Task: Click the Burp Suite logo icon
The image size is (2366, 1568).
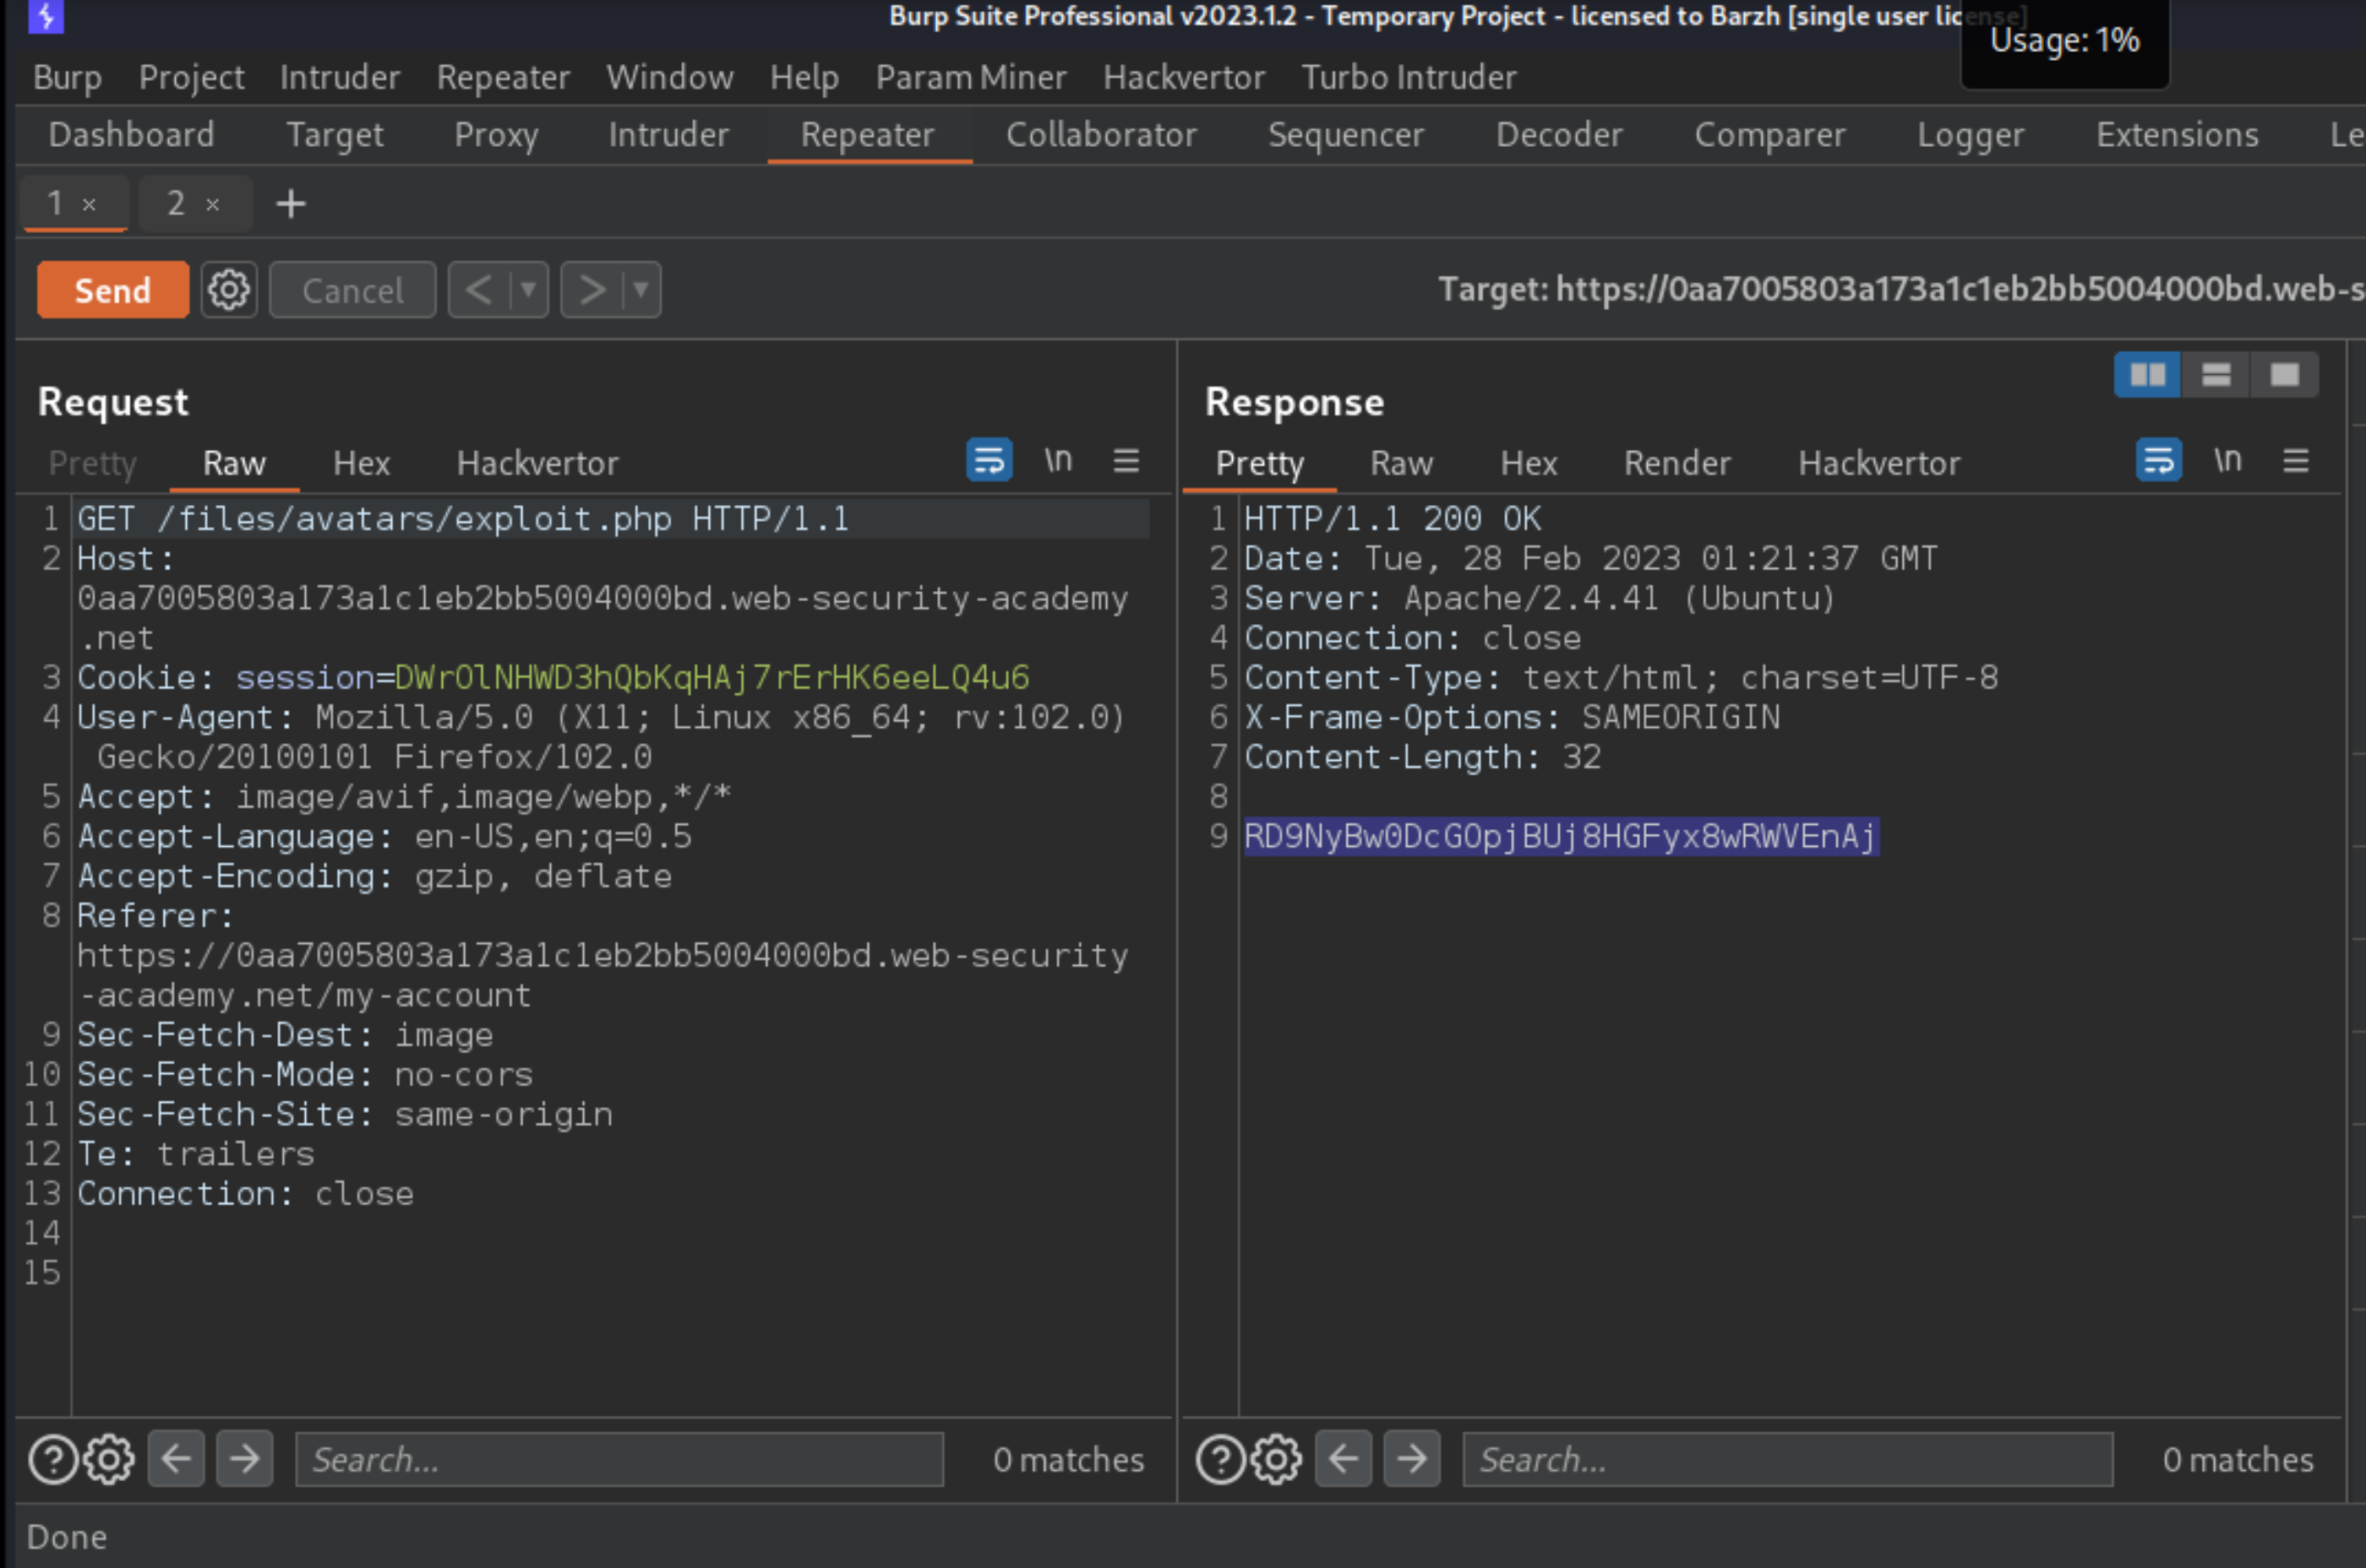Action: (46, 16)
